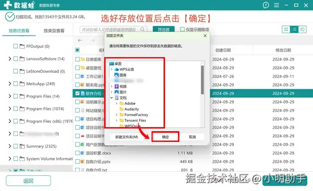This screenshot has width=313, height=191.
Task: Close the 浏览文件夹 dialog
Action: pos(205,36)
